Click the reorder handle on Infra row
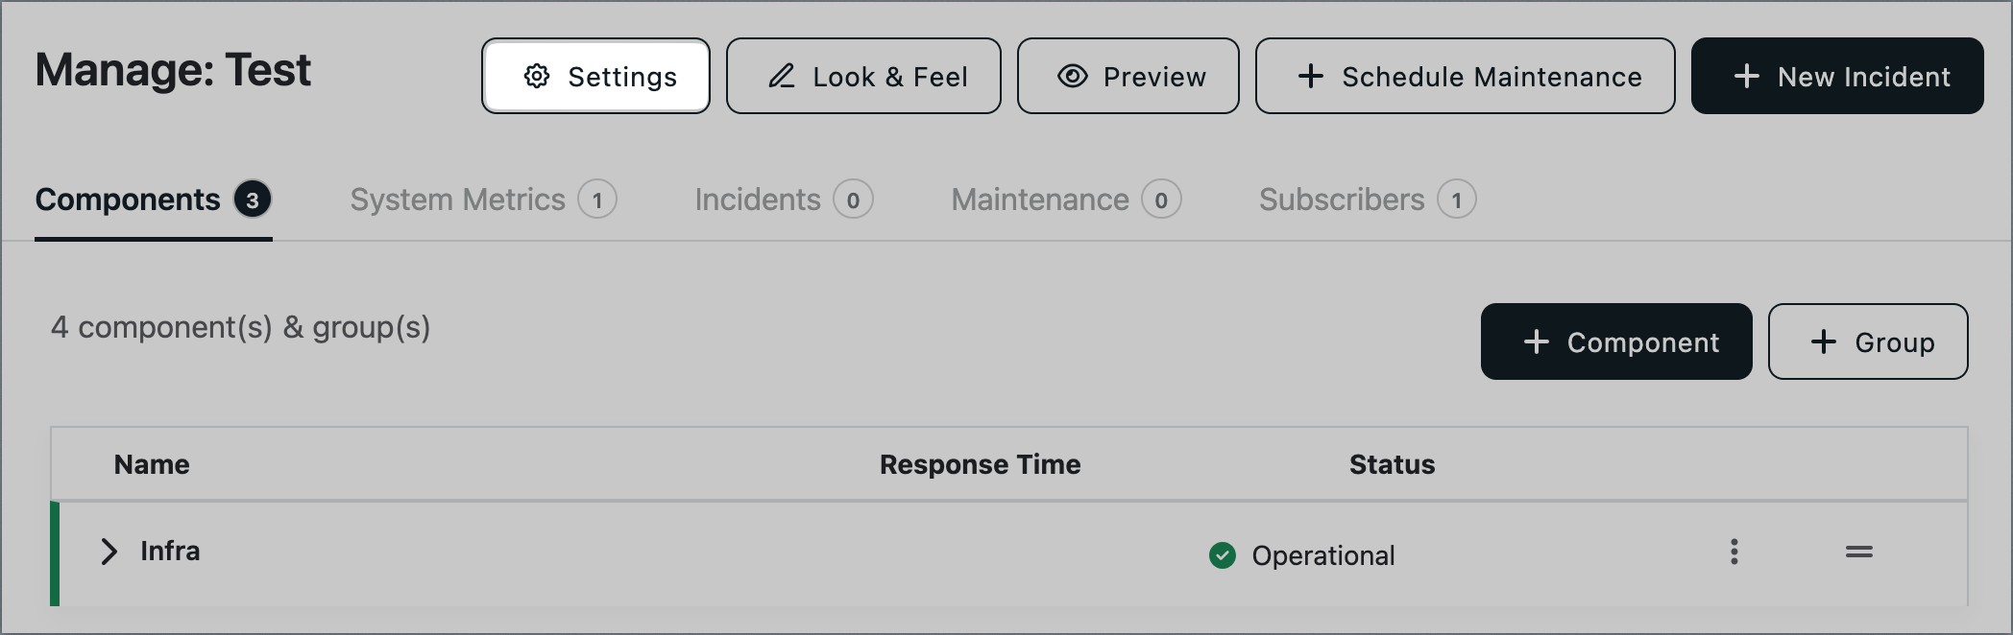This screenshot has width=2013, height=635. pyautogui.click(x=1859, y=552)
